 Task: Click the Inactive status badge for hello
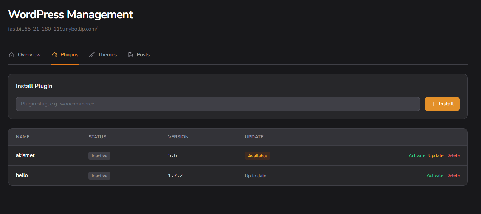(99, 176)
